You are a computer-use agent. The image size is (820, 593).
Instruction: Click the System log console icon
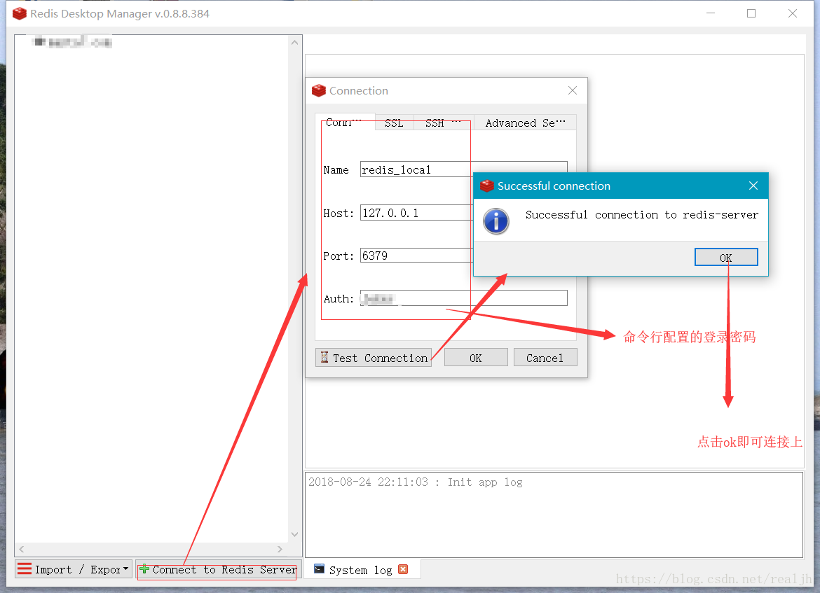click(x=319, y=569)
